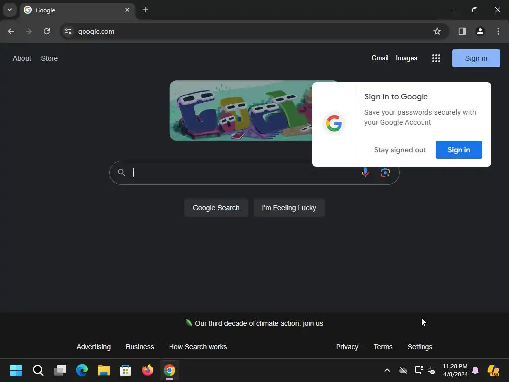Click the address bar URL google.com
Viewport: 509px width, 382px height.
click(x=96, y=31)
